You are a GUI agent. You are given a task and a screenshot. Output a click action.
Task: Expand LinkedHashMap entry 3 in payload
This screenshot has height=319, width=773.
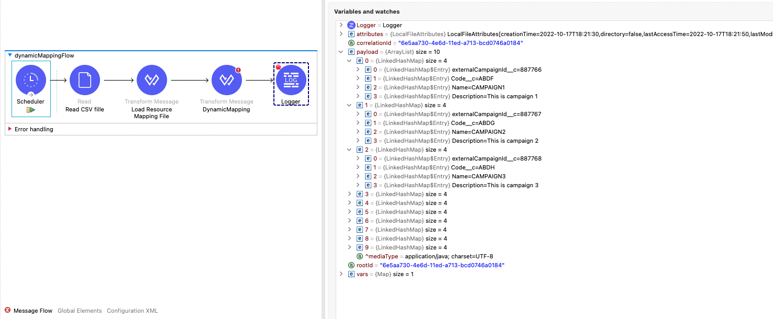(x=350, y=194)
